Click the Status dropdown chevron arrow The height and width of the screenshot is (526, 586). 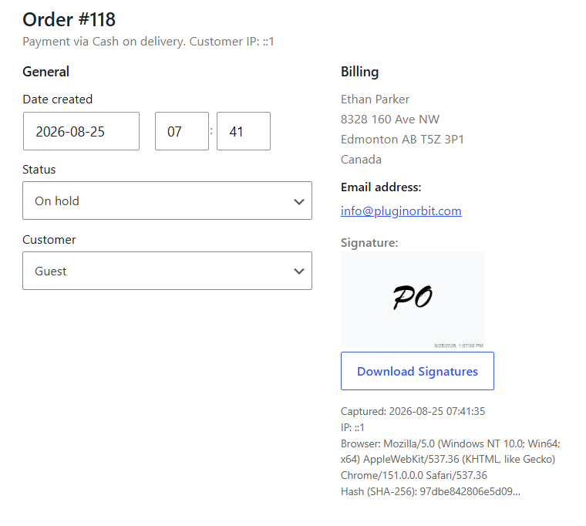click(298, 201)
